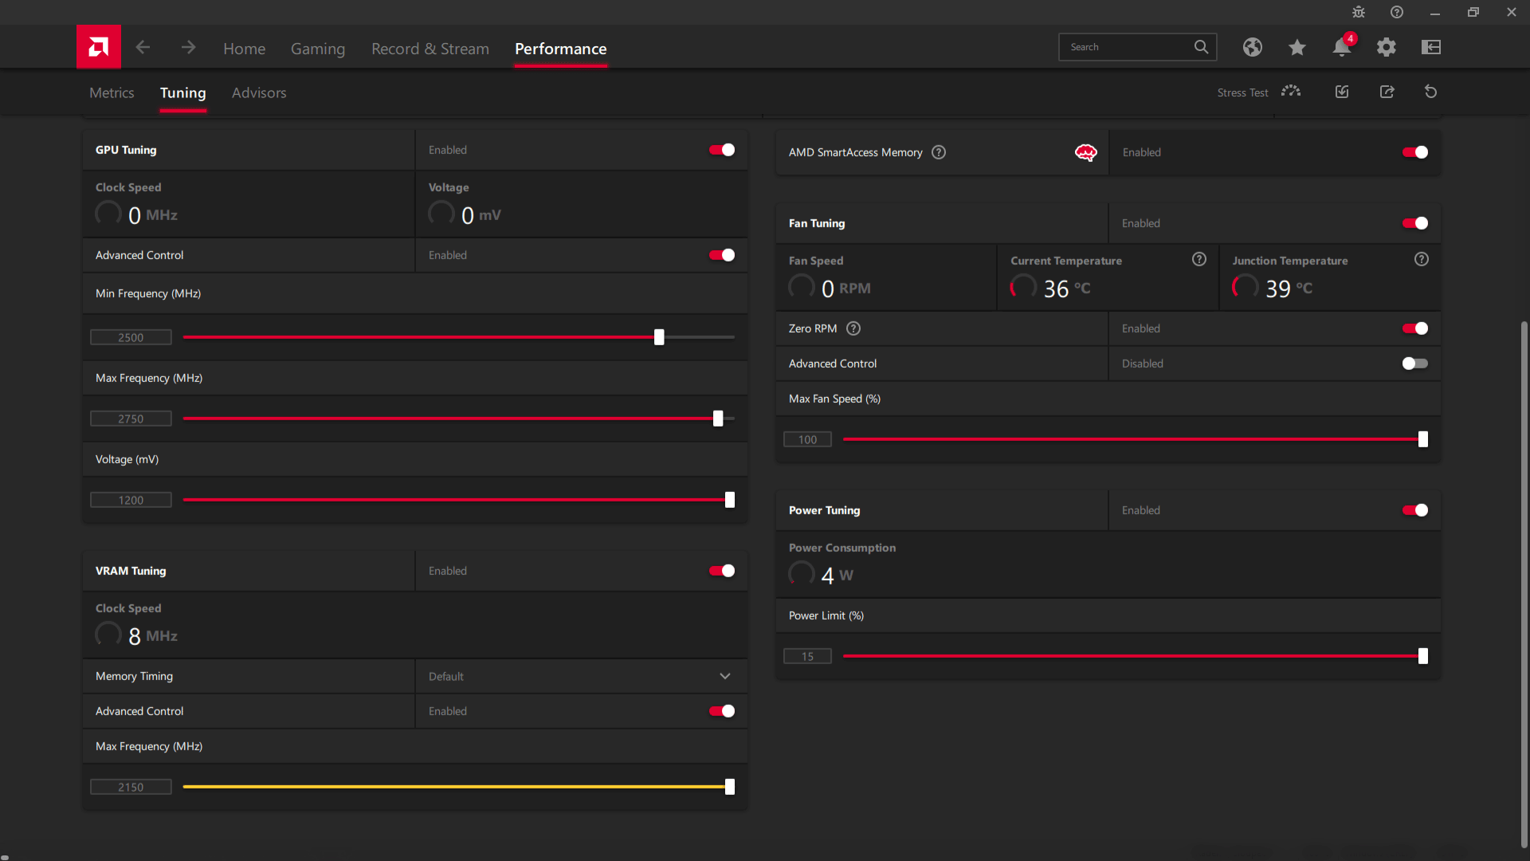Select the Performance tab

tap(560, 49)
